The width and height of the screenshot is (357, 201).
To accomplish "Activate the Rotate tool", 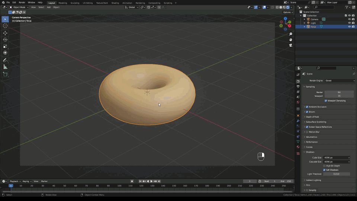I will pyautogui.click(x=5, y=39).
